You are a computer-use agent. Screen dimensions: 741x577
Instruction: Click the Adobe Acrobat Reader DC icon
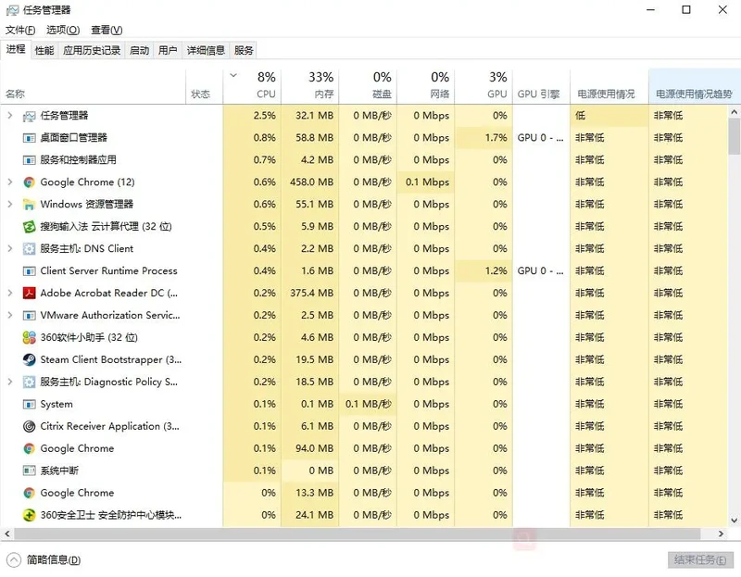tap(29, 293)
